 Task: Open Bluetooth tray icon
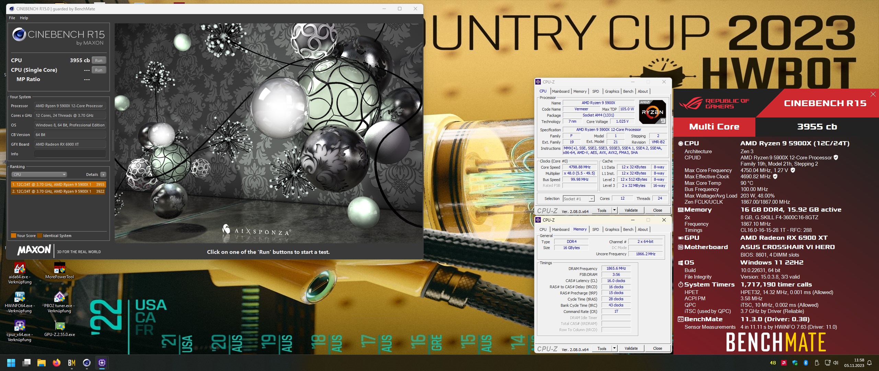tap(806, 363)
